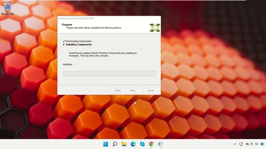This screenshot has height=149, width=266.
Task: Launch File Explorer from the taskbar
Action: click(124, 144)
